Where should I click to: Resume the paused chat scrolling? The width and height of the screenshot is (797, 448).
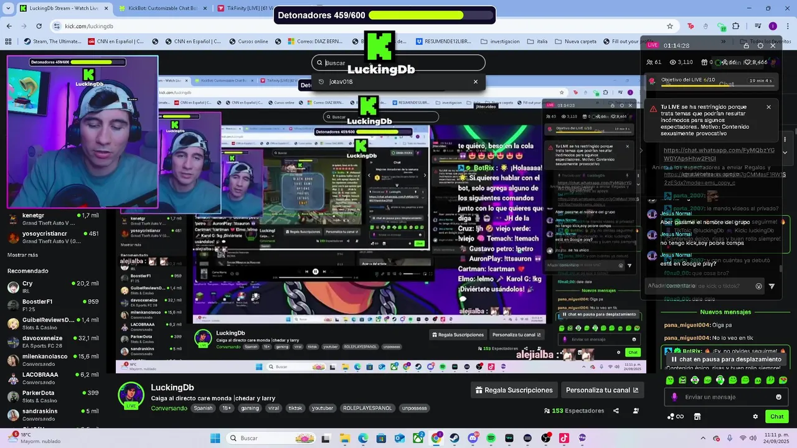click(725, 359)
